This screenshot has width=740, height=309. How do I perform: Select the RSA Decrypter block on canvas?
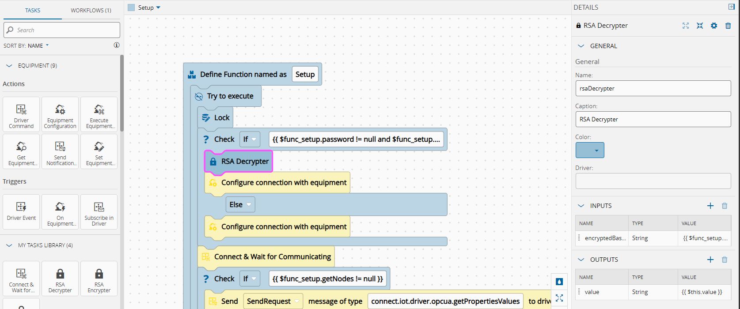point(239,161)
